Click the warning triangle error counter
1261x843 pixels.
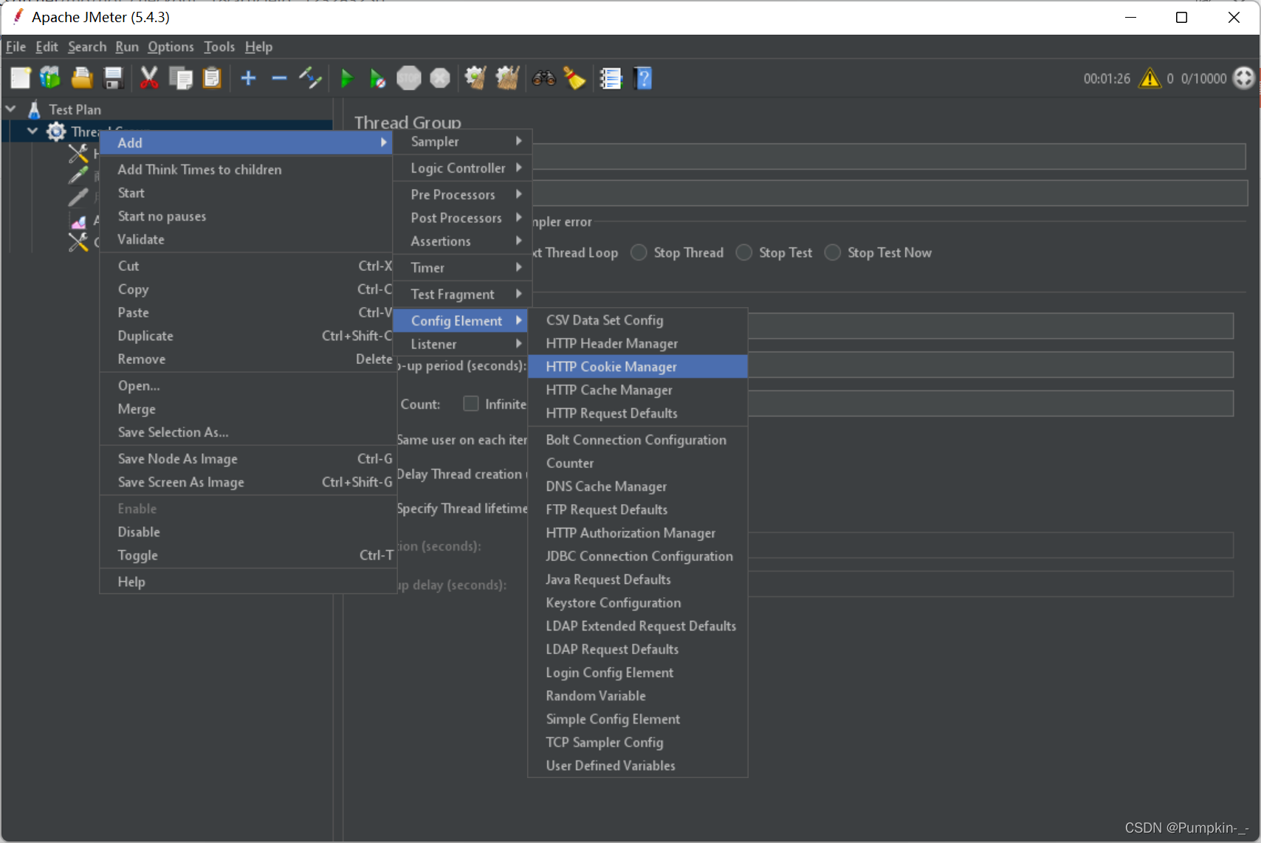click(1150, 78)
